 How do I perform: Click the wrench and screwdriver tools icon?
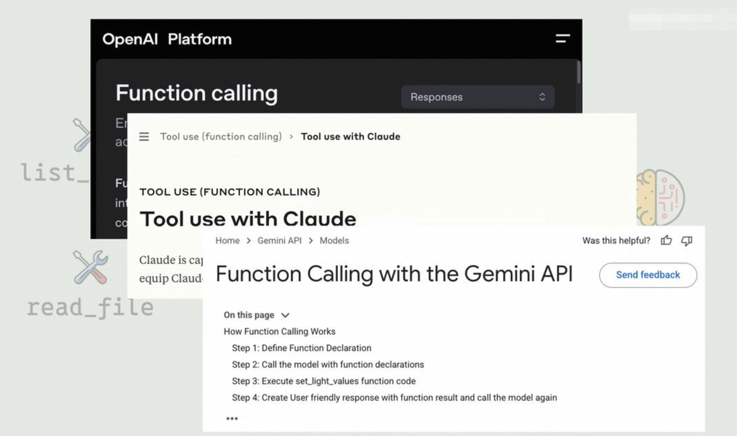tap(91, 267)
